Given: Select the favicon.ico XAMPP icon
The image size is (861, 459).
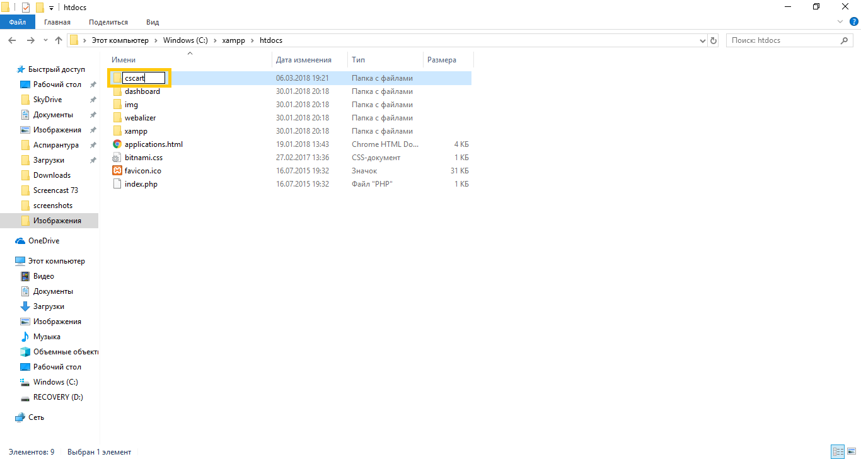Looking at the screenshot, I should click(117, 171).
